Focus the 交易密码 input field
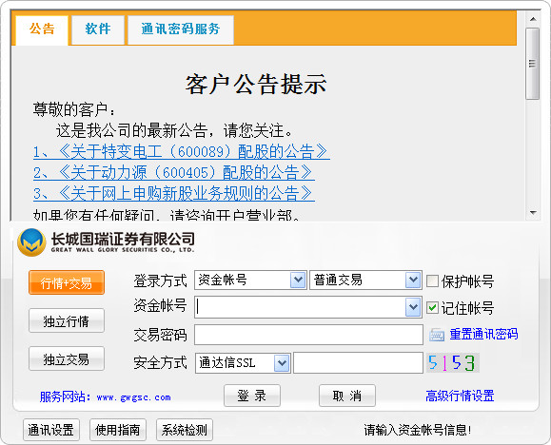 308,335
